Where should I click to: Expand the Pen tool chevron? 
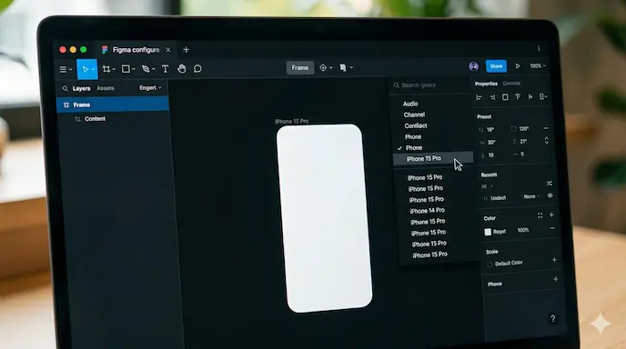pos(154,69)
